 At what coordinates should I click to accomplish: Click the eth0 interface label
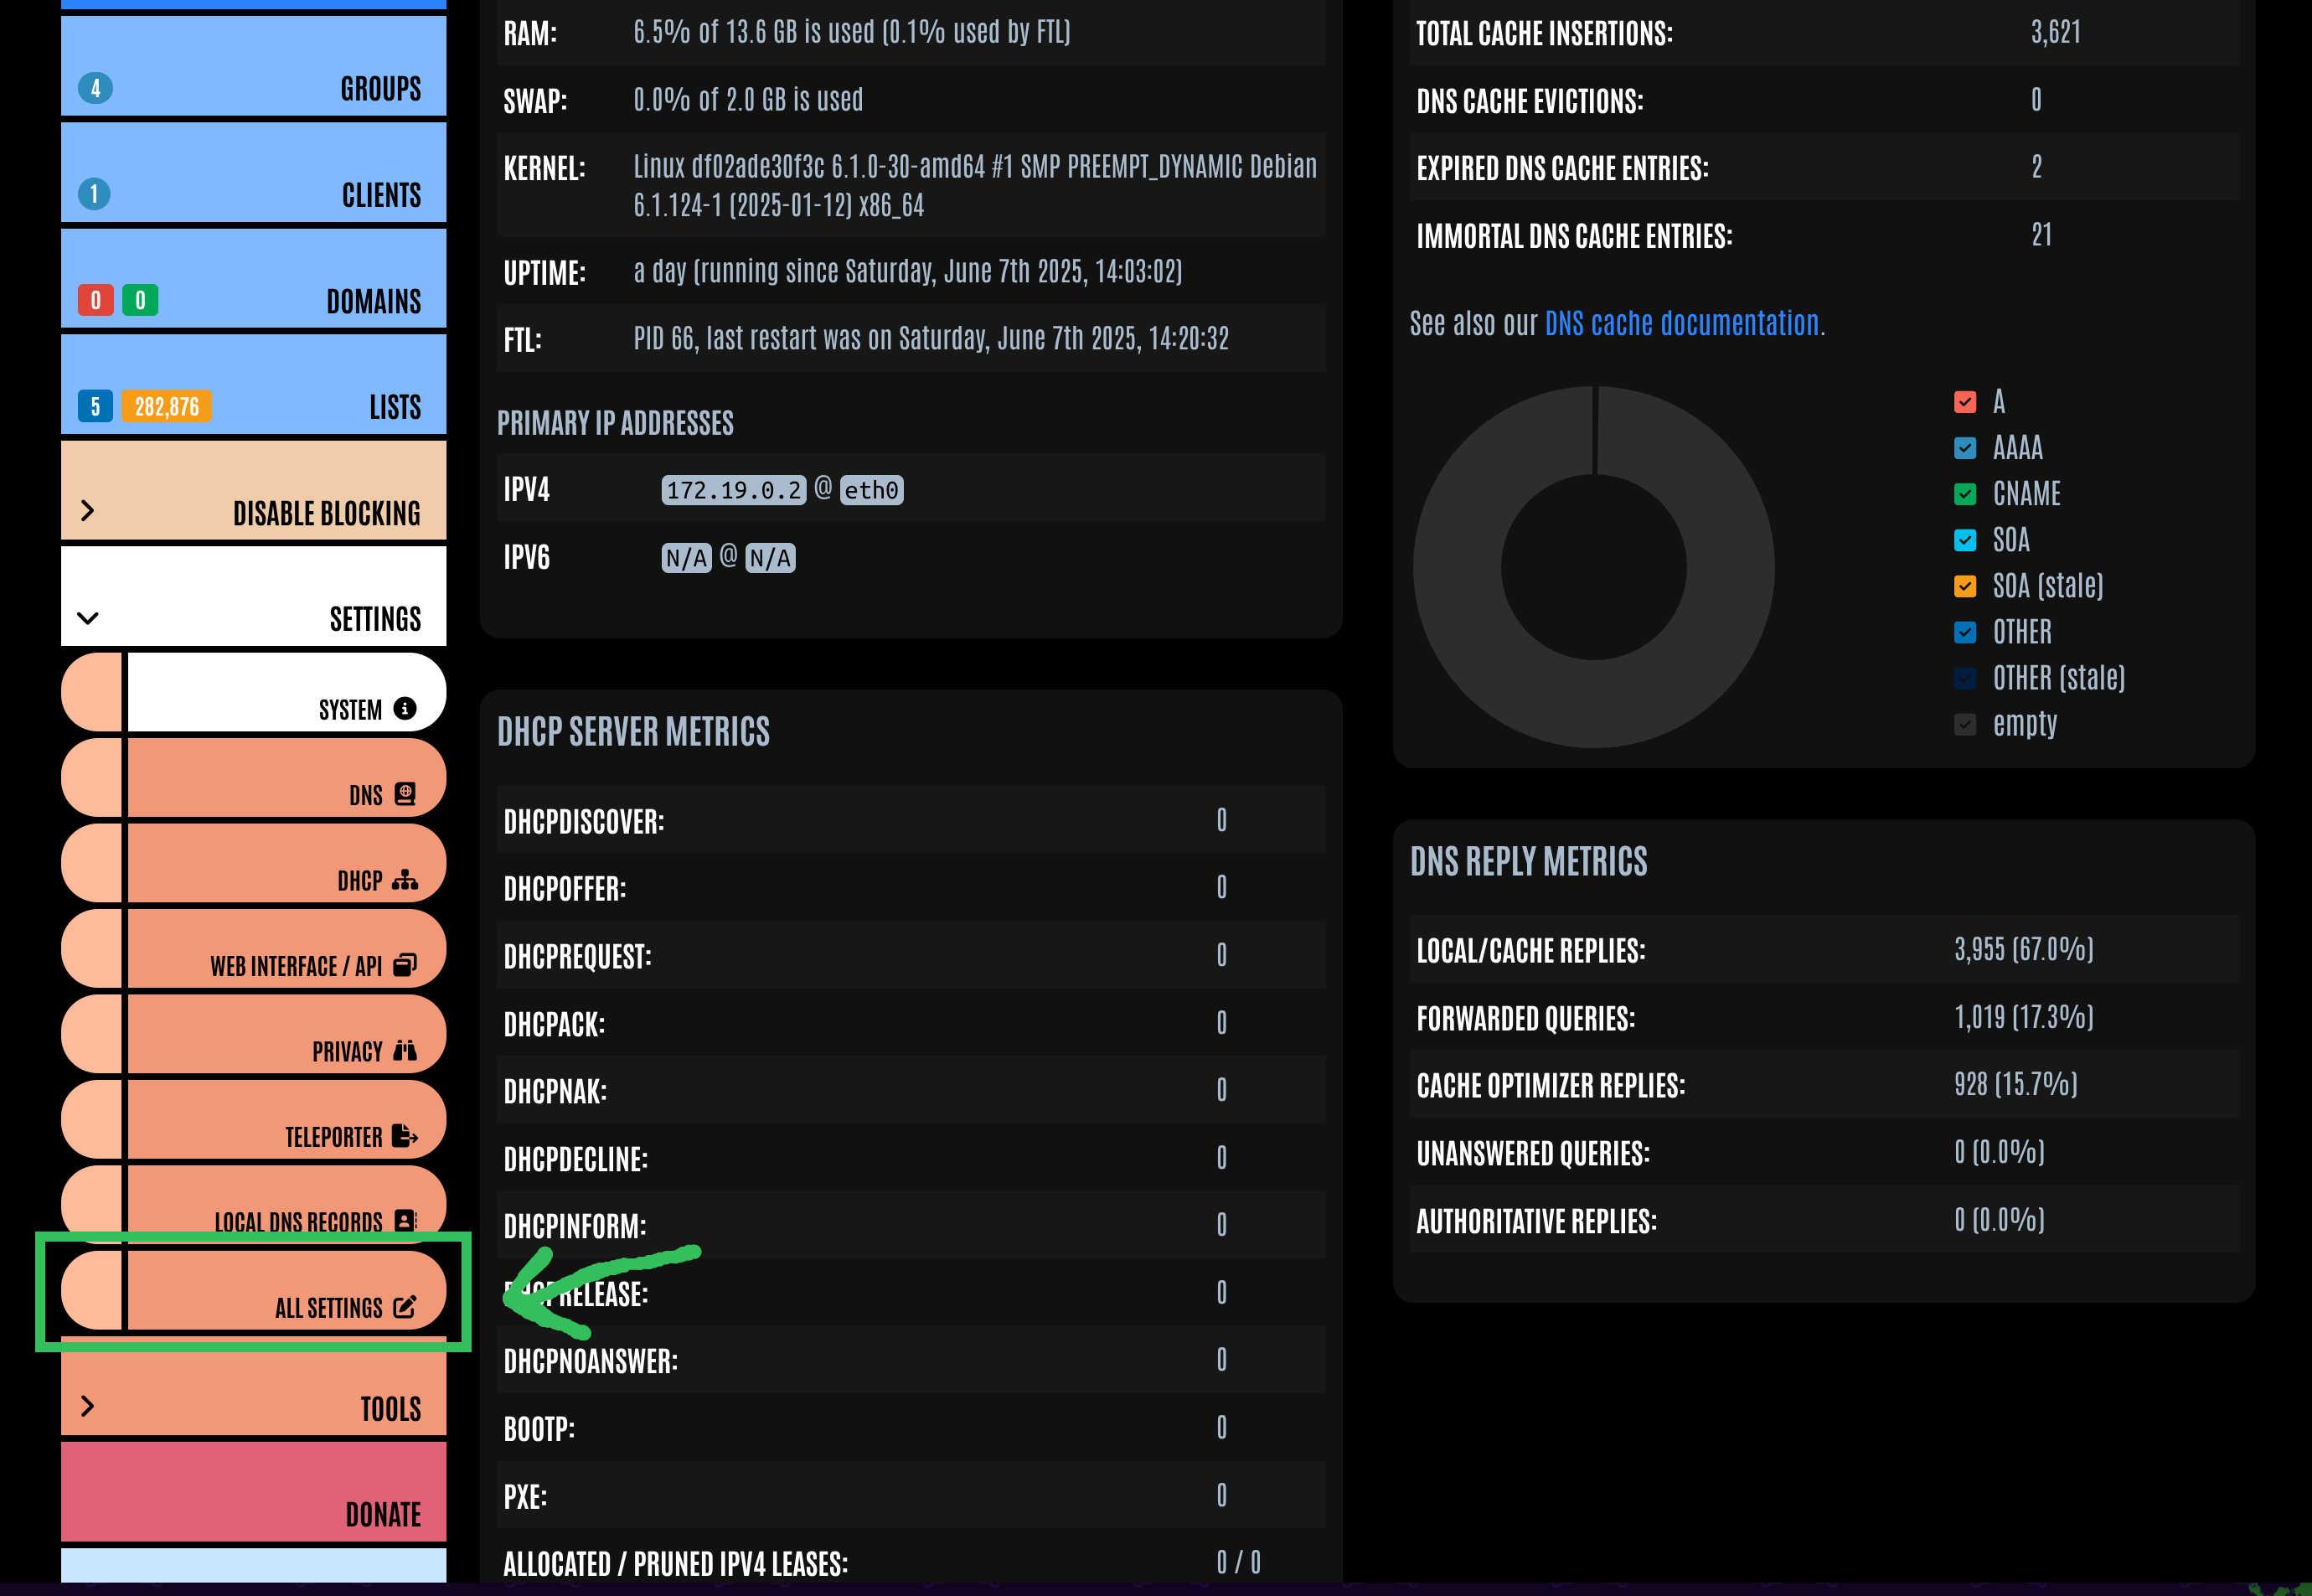(872, 490)
